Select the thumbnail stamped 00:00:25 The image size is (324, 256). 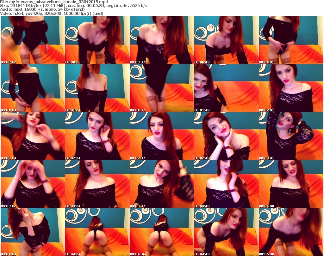(x=97, y=40)
